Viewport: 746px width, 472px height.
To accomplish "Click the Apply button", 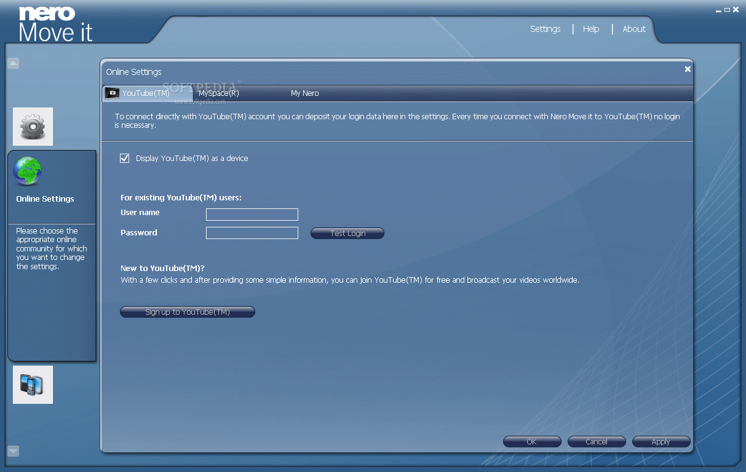I will point(661,442).
